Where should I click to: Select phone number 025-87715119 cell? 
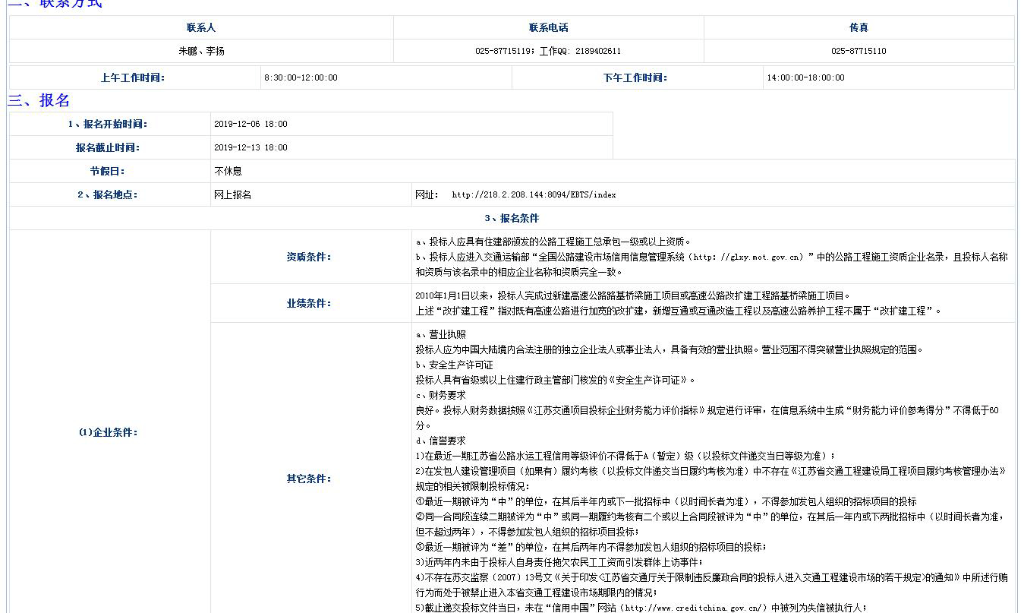548,51
